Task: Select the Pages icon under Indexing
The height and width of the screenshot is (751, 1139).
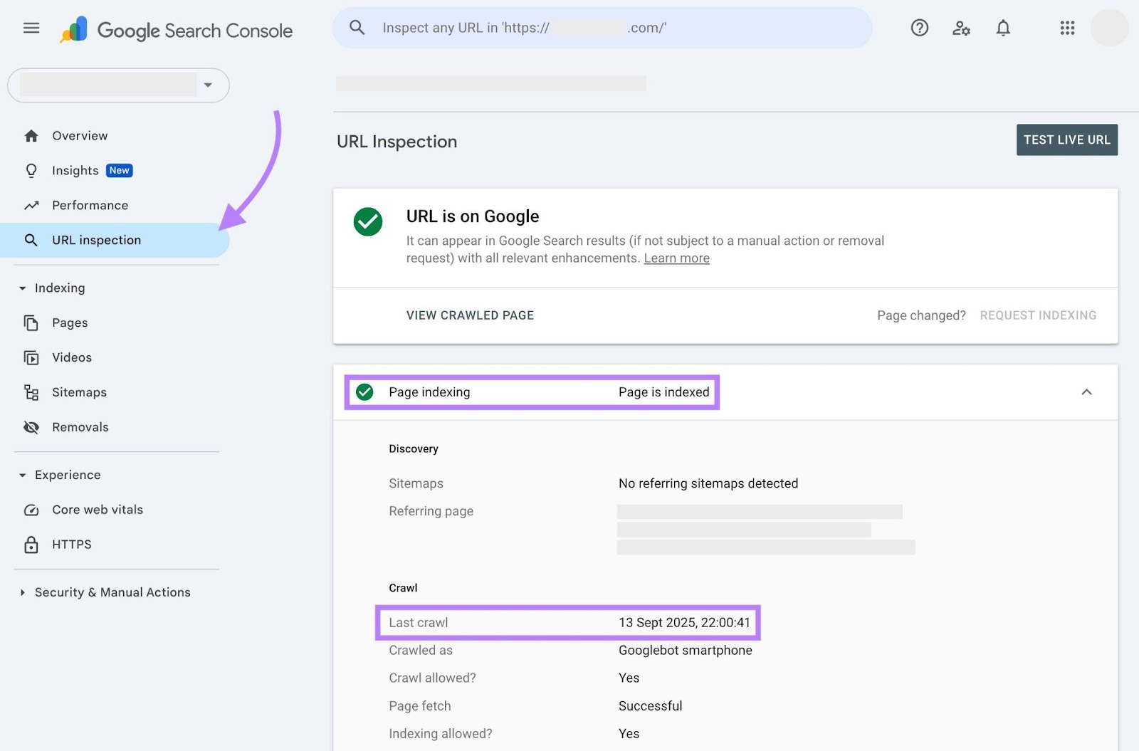Action: tap(31, 322)
